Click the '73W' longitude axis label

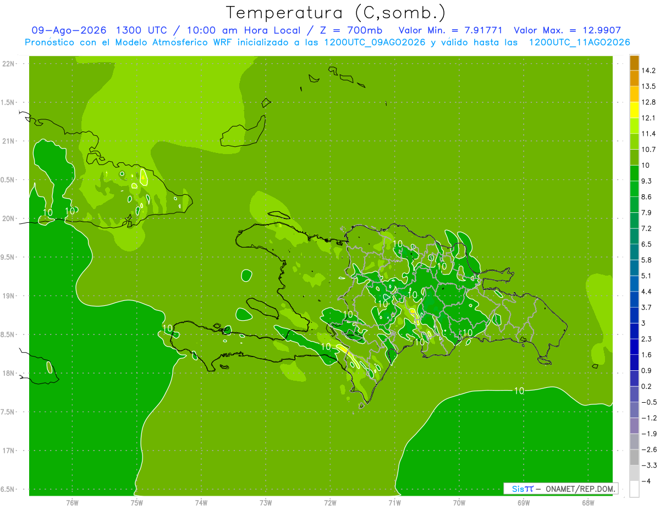point(266,502)
